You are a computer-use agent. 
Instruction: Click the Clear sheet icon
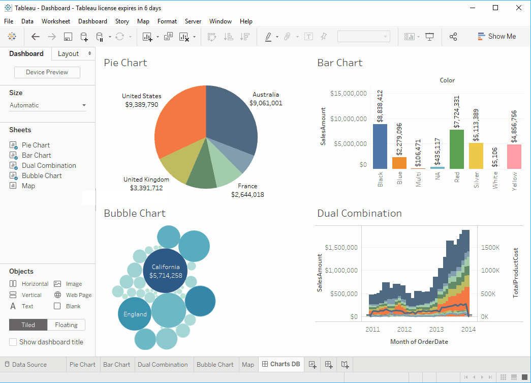coord(184,36)
